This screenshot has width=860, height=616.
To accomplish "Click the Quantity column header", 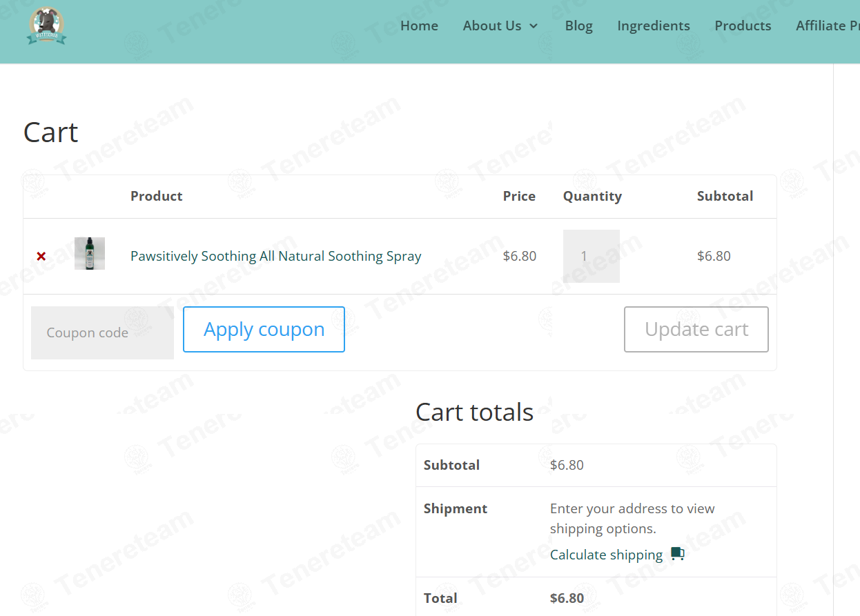I will coord(592,196).
